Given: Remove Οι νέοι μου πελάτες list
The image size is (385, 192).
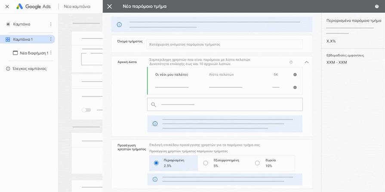Looking at the screenshot, I should point(295,75).
